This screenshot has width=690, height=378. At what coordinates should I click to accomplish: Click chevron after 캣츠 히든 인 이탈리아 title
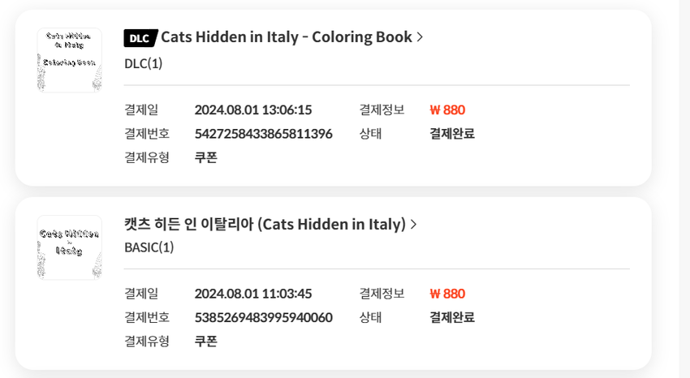413,225
